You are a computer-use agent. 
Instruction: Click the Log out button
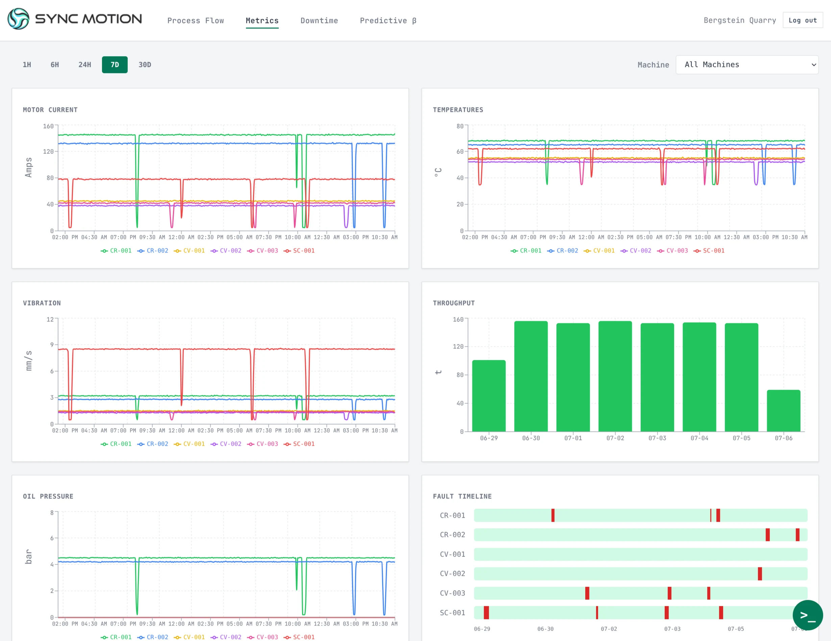coord(803,20)
